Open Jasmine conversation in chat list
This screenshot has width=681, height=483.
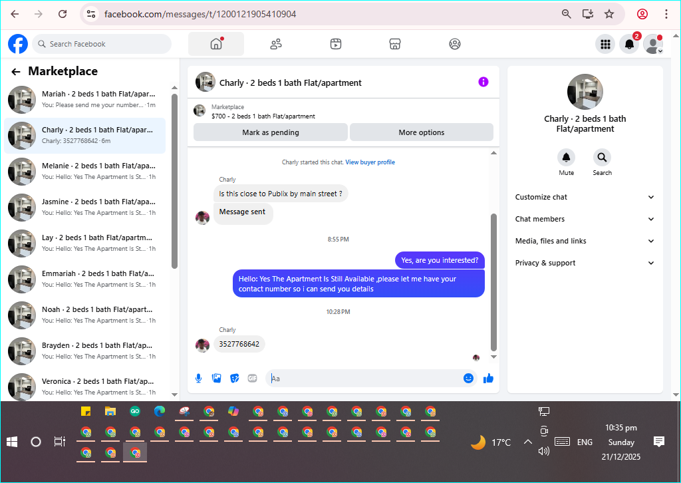point(85,207)
